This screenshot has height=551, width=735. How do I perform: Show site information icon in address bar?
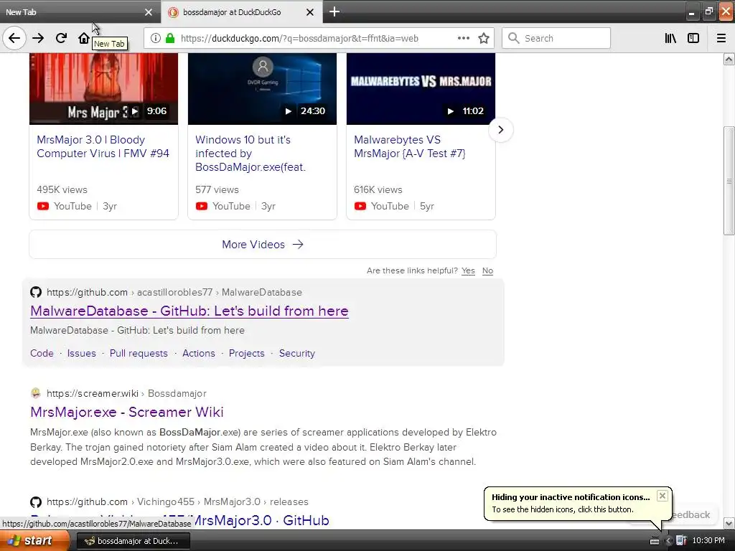click(x=156, y=38)
